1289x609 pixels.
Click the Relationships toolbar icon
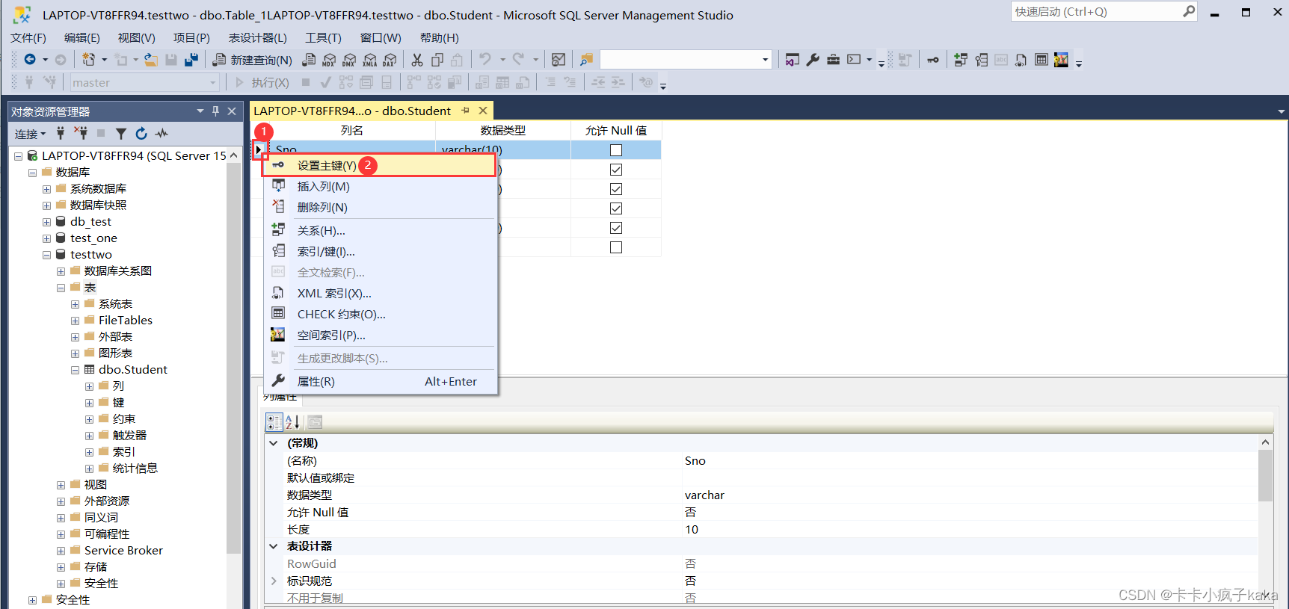[961, 60]
